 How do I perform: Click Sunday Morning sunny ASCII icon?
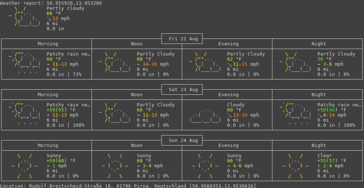point(25,166)
